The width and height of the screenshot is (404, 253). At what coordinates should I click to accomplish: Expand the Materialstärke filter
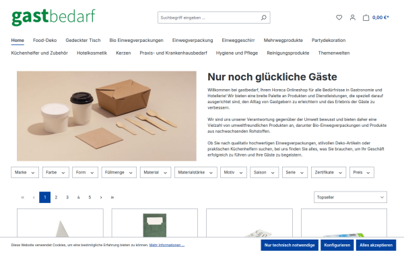pos(196,172)
